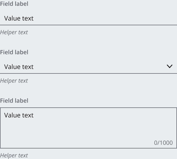
Task: Click the Field label above the text input
Action: pyautogui.click(x=14, y=4)
